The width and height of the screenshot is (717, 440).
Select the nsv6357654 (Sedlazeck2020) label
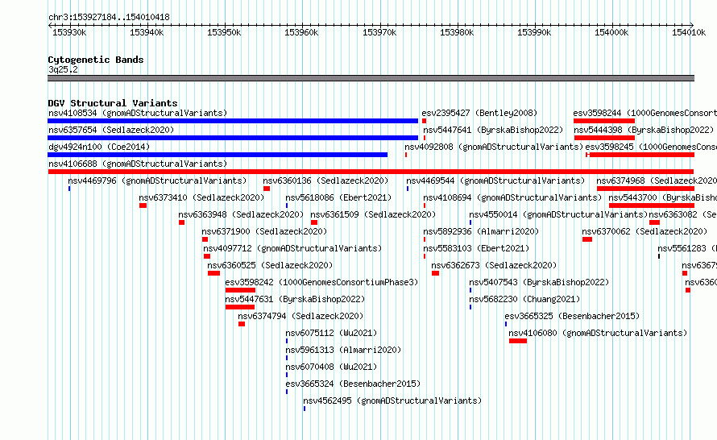coord(111,130)
